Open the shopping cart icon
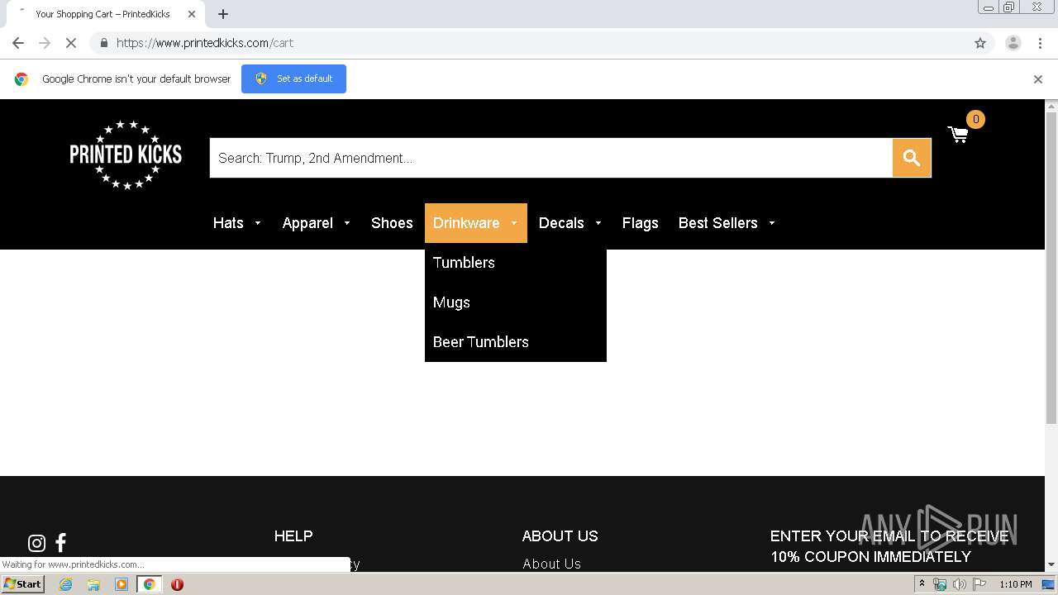Image resolution: width=1058 pixels, height=595 pixels. (958, 135)
